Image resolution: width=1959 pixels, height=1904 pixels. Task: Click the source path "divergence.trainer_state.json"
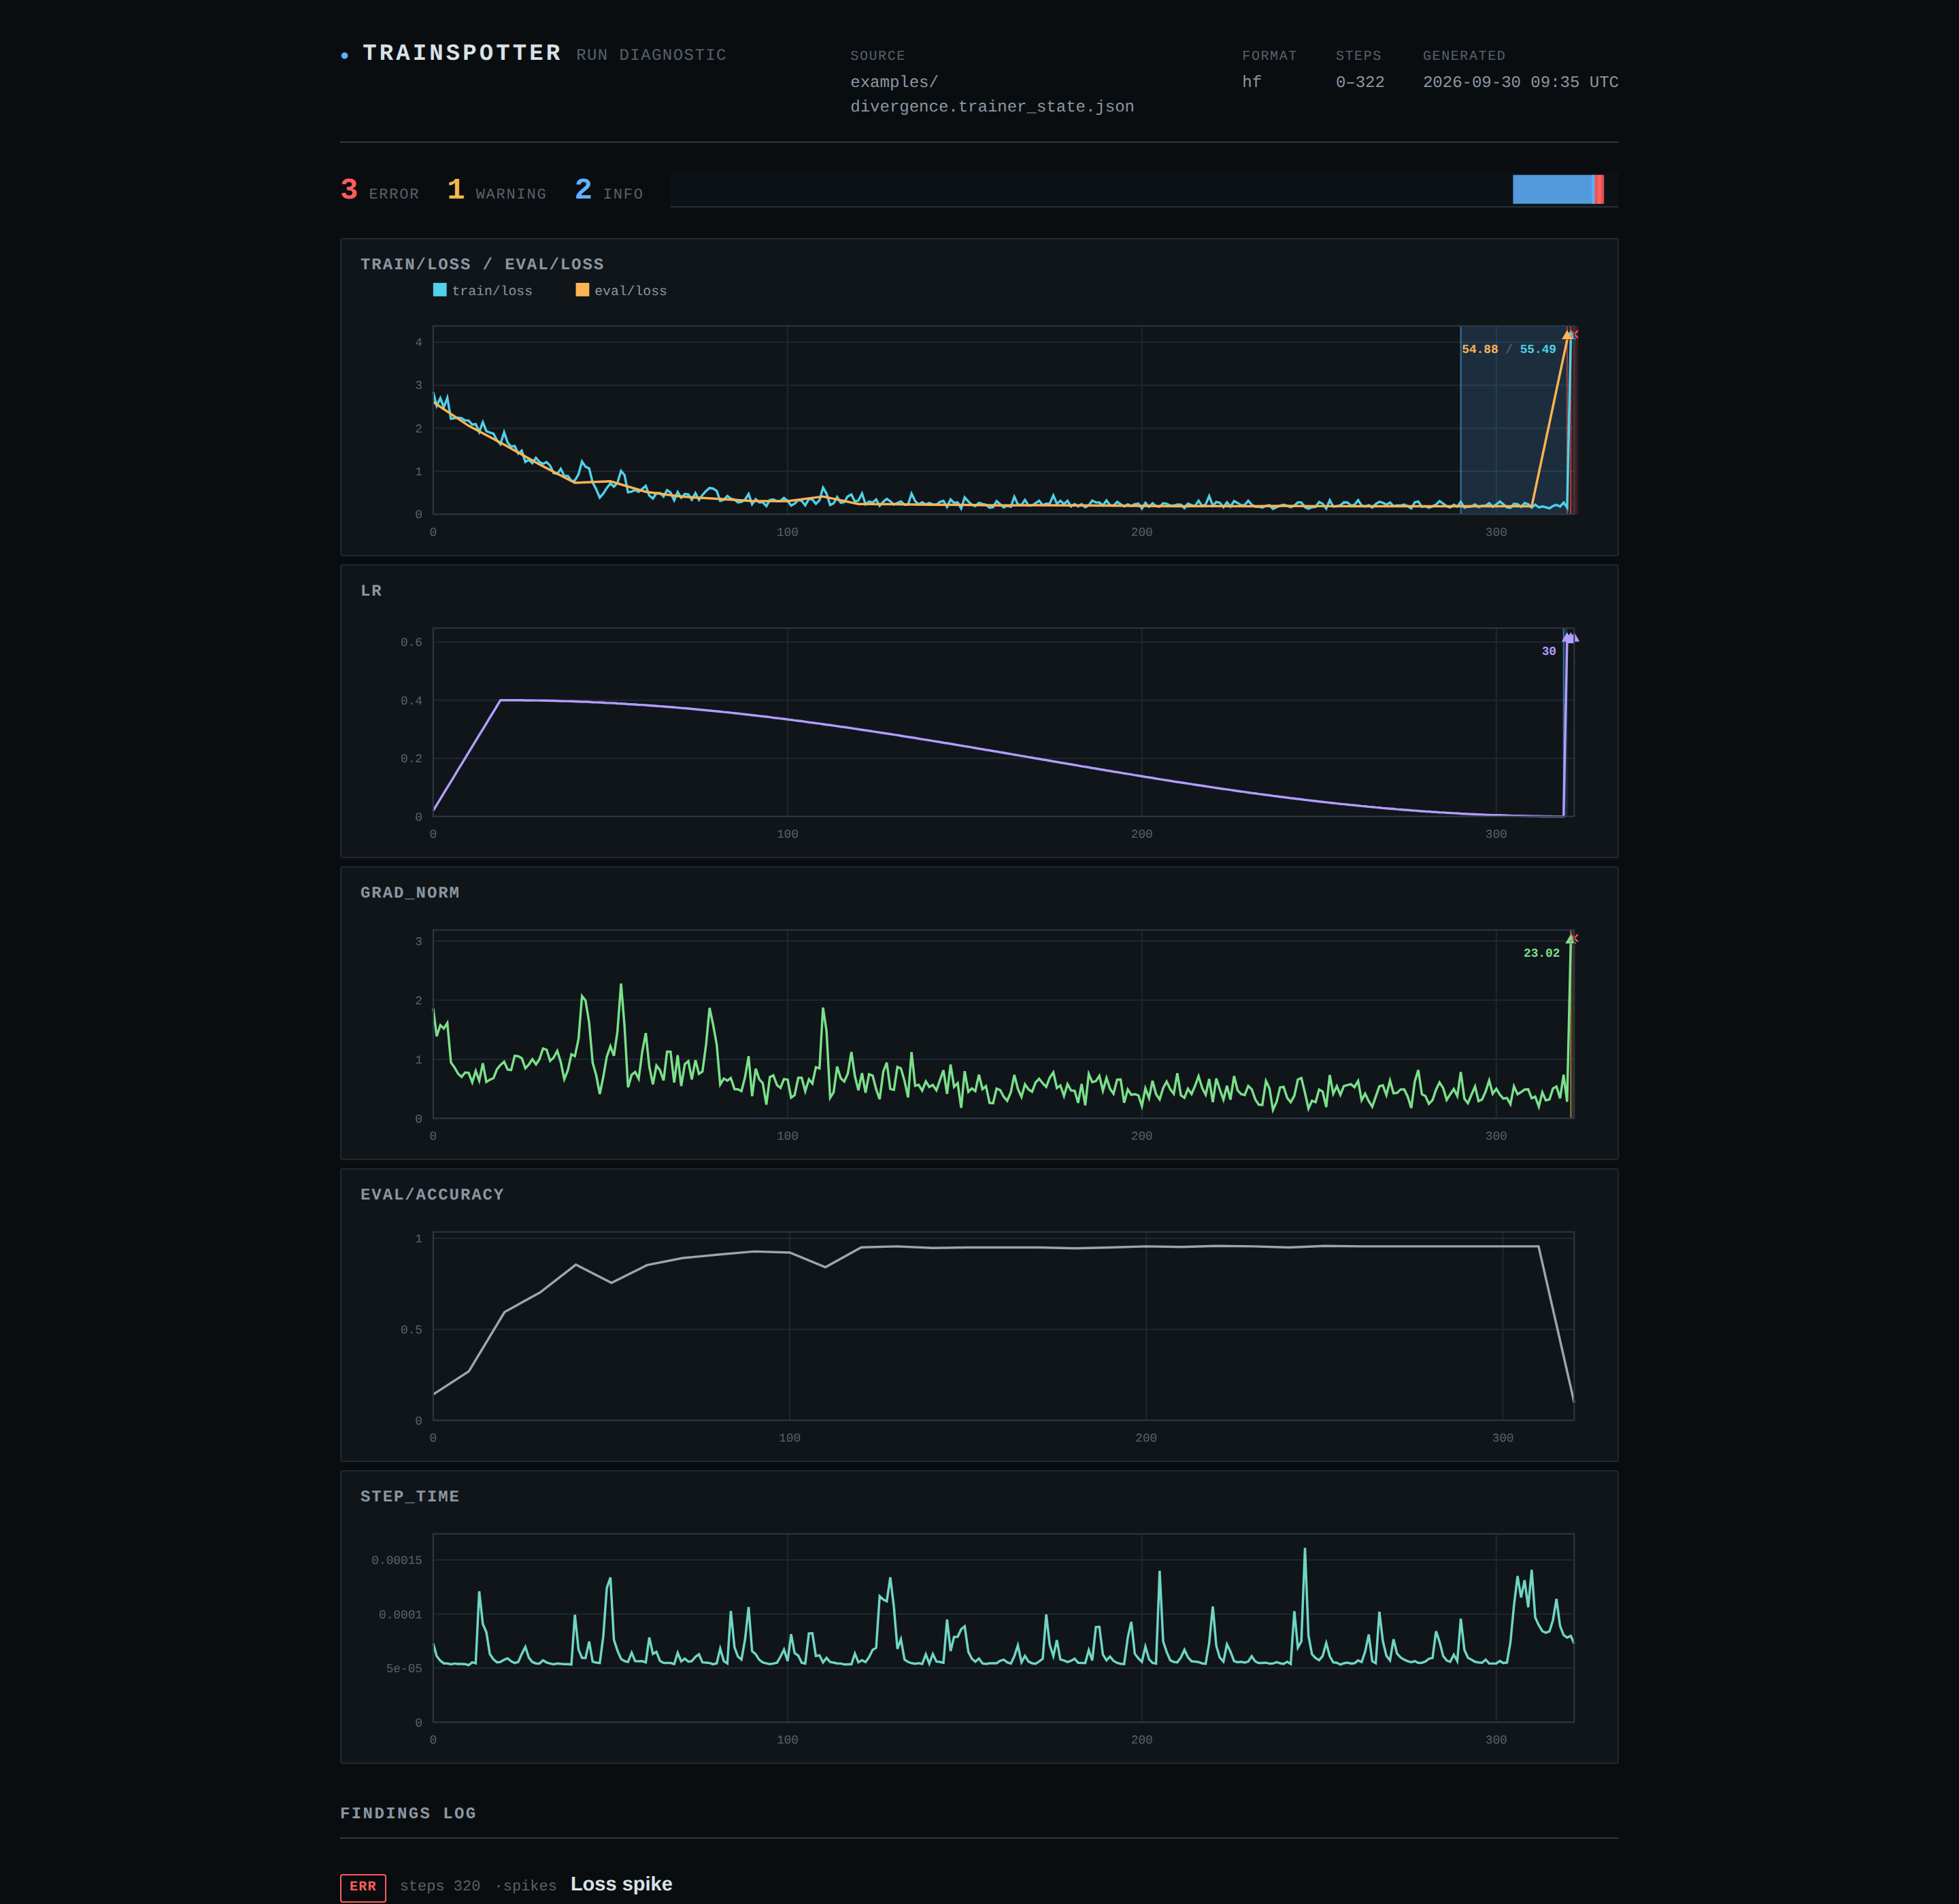point(992,107)
